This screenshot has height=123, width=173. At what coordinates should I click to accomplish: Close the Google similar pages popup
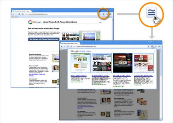coord(155,51)
